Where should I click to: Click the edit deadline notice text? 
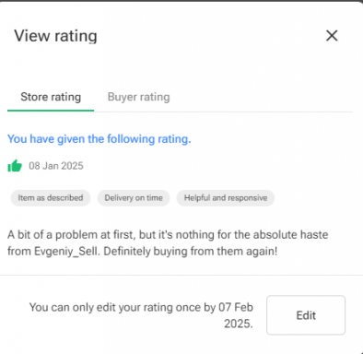(141, 315)
